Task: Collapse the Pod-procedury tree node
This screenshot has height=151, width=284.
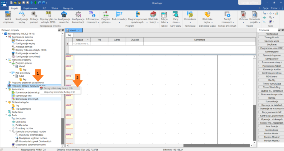Action: 10,73
